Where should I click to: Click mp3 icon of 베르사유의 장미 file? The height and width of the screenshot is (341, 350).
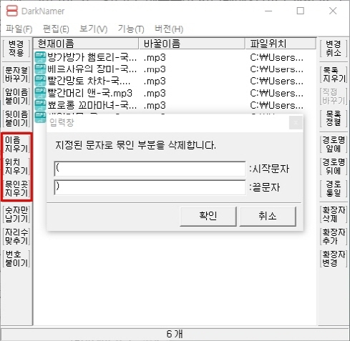[x=40, y=69]
